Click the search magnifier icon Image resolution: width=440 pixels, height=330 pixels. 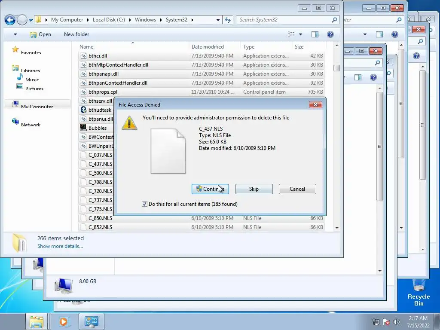tap(334, 20)
